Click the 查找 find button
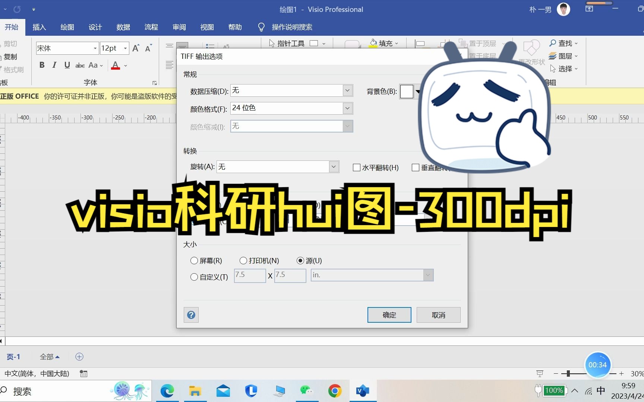 (563, 43)
